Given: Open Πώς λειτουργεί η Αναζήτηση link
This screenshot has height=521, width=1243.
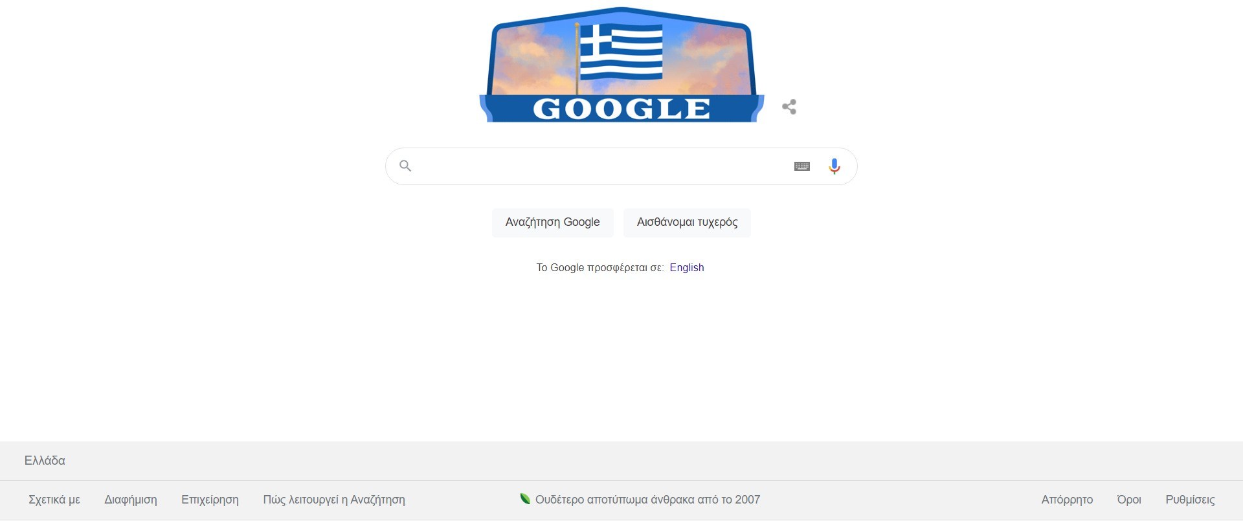Looking at the screenshot, I should [334, 500].
